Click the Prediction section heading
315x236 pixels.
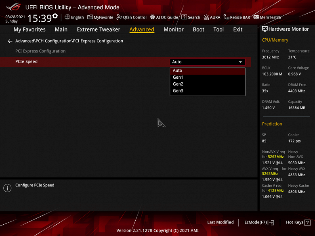pyautogui.click(x=272, y=124)
